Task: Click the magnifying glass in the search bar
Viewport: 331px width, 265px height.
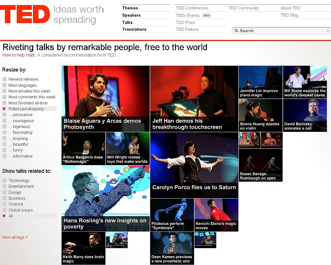Action: coord(236,30)
